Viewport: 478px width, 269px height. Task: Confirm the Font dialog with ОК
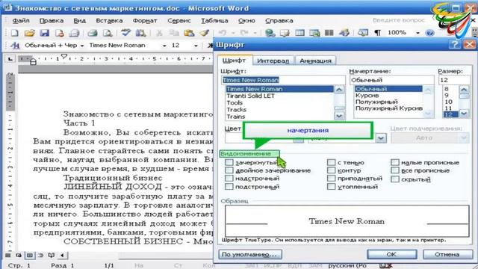(391, 254)
